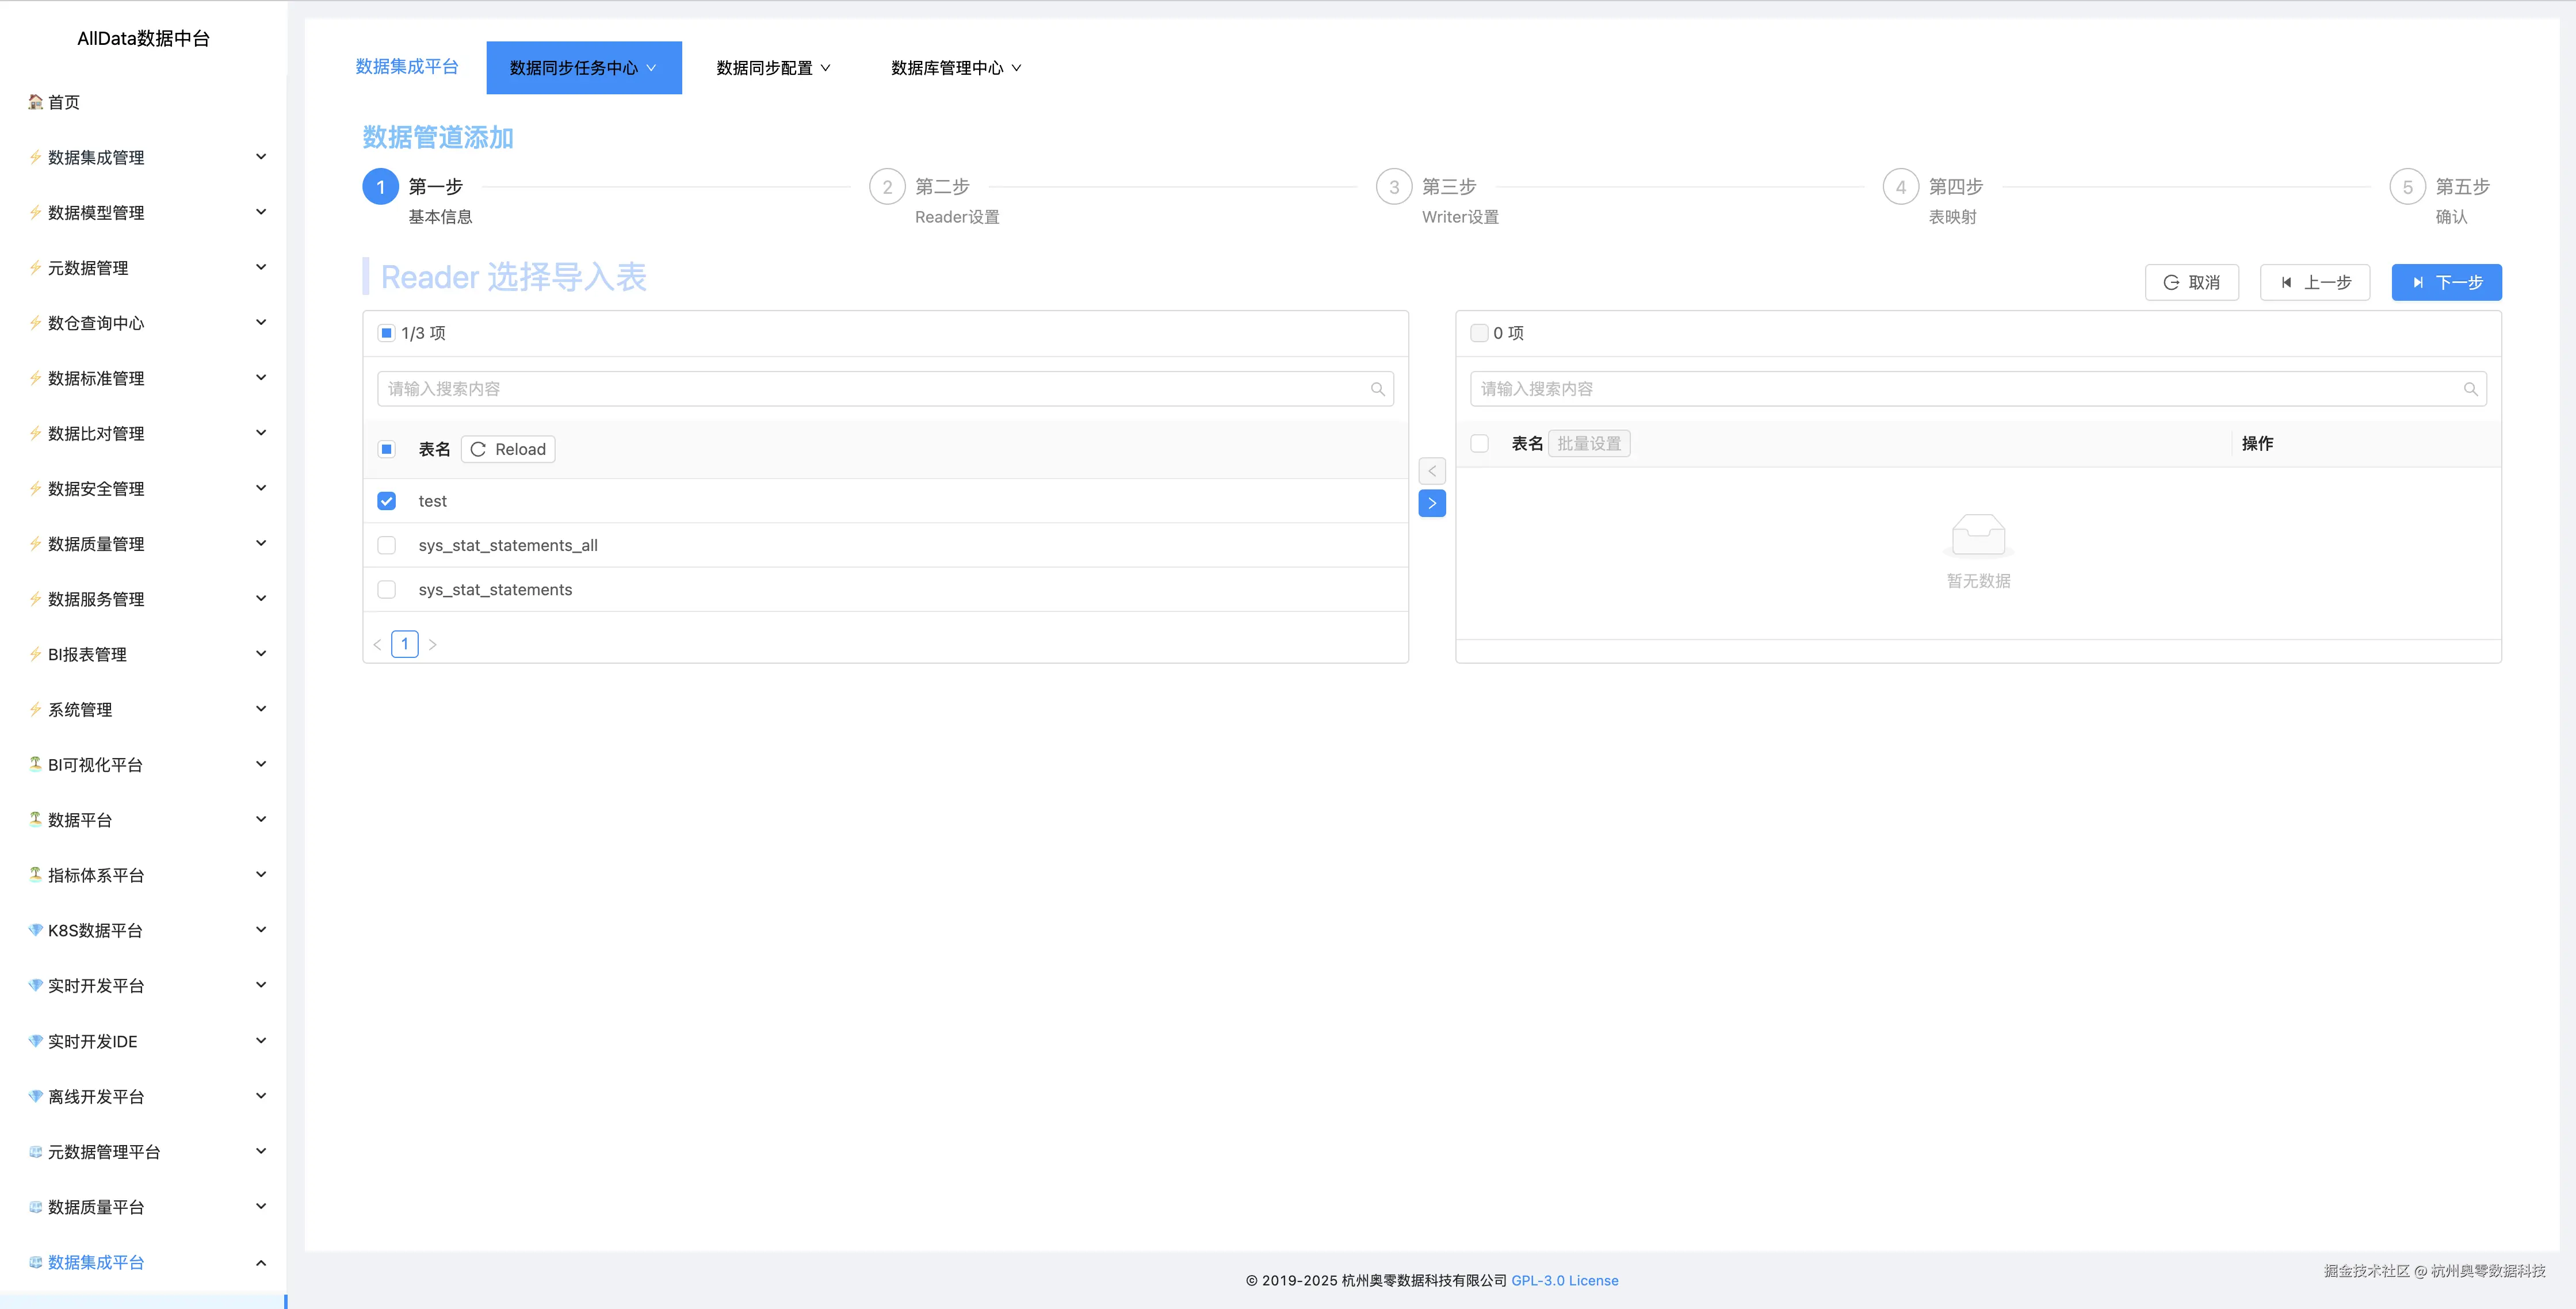Image resolution: width=2576 pixels, height=1309 pixels.
Task: Open the 数据同步配置 dropdown menu
Action: point(773,68)
